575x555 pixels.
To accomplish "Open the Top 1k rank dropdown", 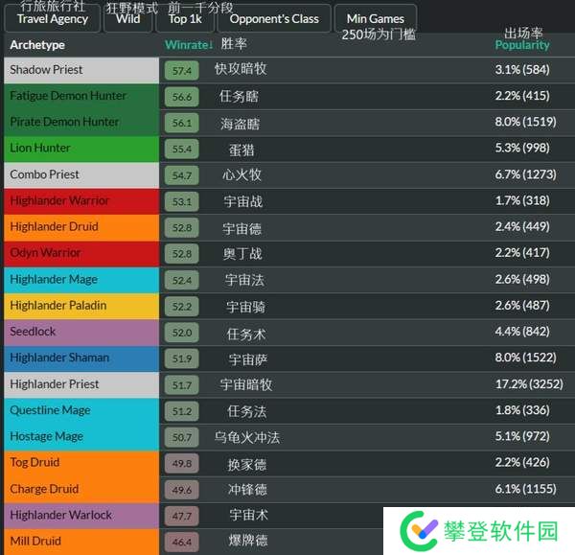I will pos(185,18).
